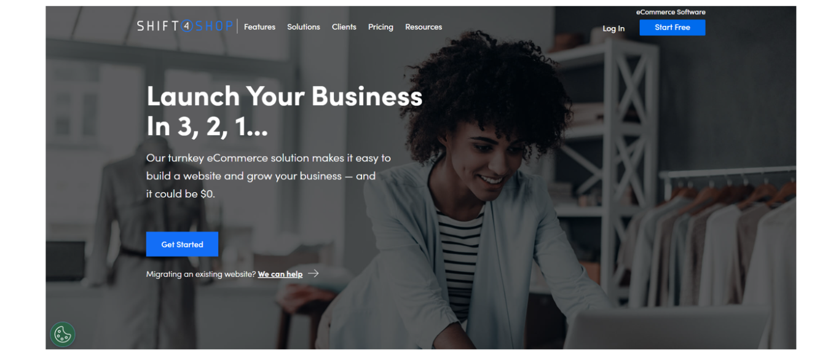This screenshot has height=359, width=836.
Task: Click the eCommerce Software label
Action: [671, 12]
